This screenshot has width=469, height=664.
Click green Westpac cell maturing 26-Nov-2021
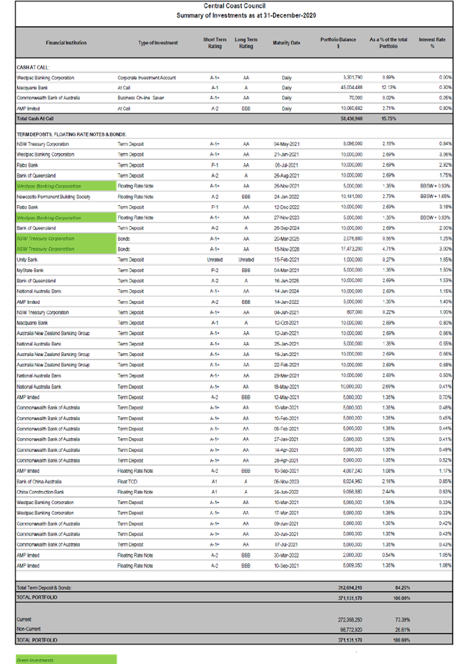tap(65, 186)
